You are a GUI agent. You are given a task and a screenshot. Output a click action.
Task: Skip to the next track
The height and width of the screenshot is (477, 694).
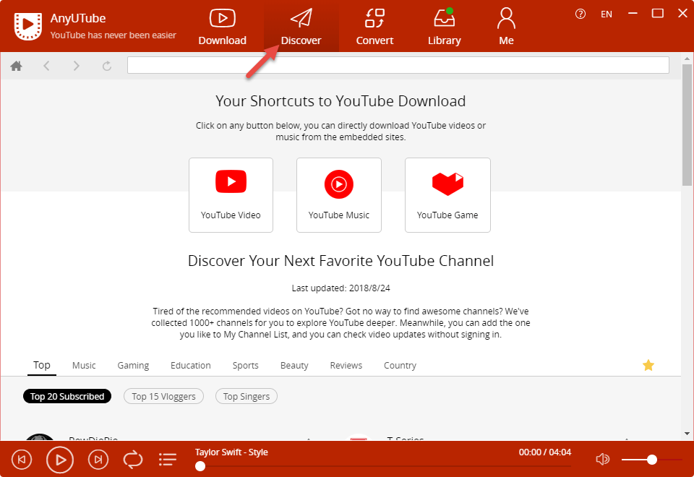(x=98, y=460)
